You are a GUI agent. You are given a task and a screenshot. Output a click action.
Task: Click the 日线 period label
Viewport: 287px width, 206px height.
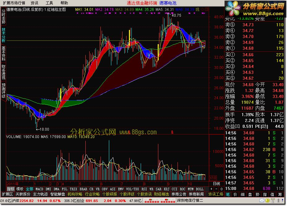[x=216, y=183]
